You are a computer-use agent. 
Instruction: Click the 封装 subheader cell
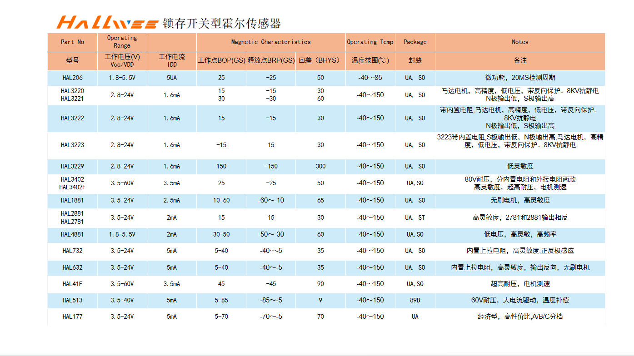coord(415,60)
